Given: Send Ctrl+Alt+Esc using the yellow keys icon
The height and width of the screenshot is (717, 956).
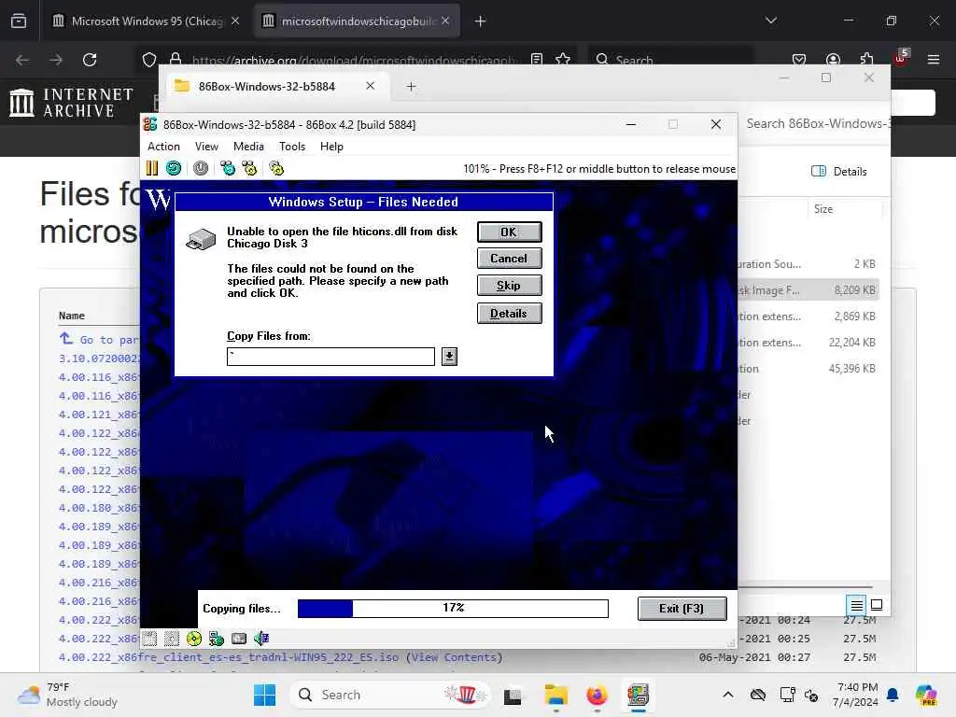Looking at the screenshot, I should pos(249,168).
